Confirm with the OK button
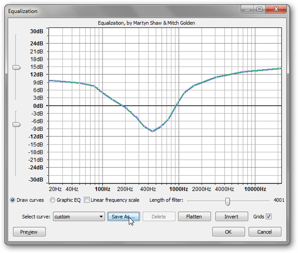Screen dimensions: 298x253 pos(228,232)
